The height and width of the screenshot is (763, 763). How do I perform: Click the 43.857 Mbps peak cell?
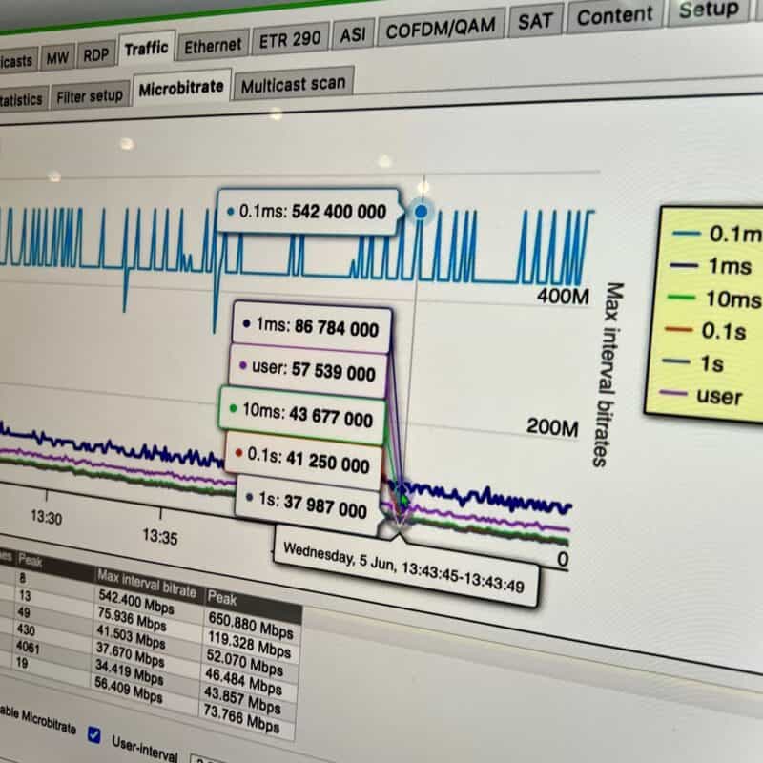242,700
